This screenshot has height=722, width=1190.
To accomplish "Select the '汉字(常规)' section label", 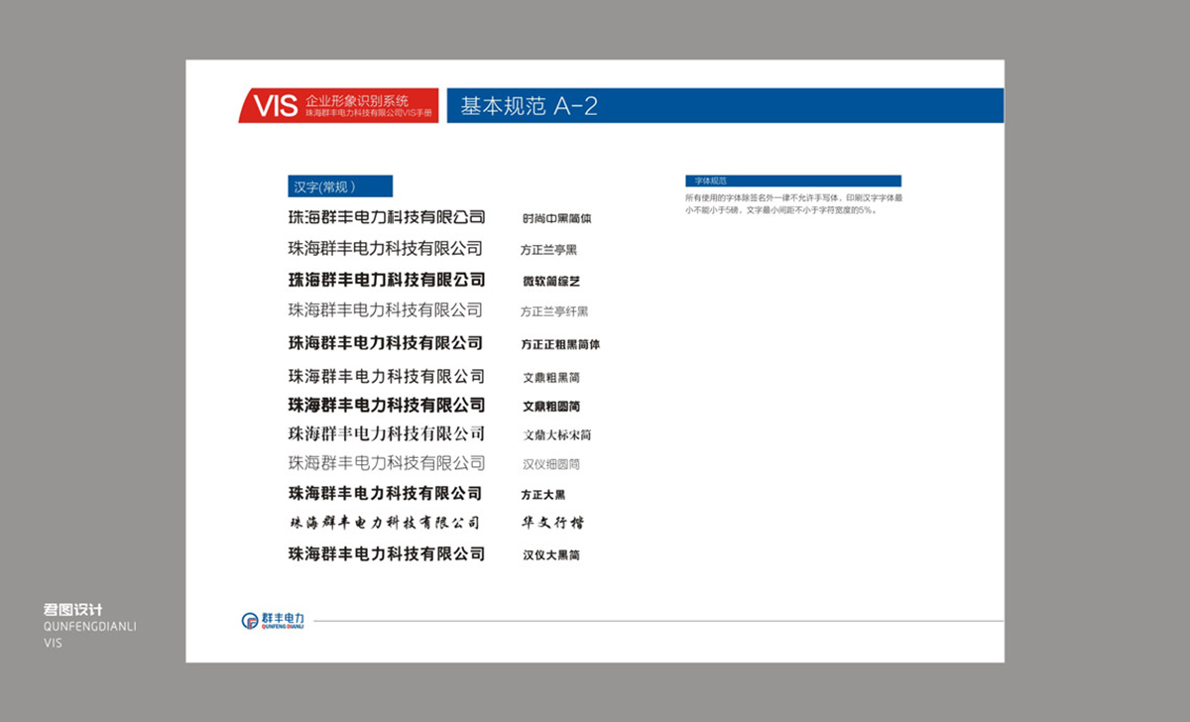I will (x=340, y=186).
